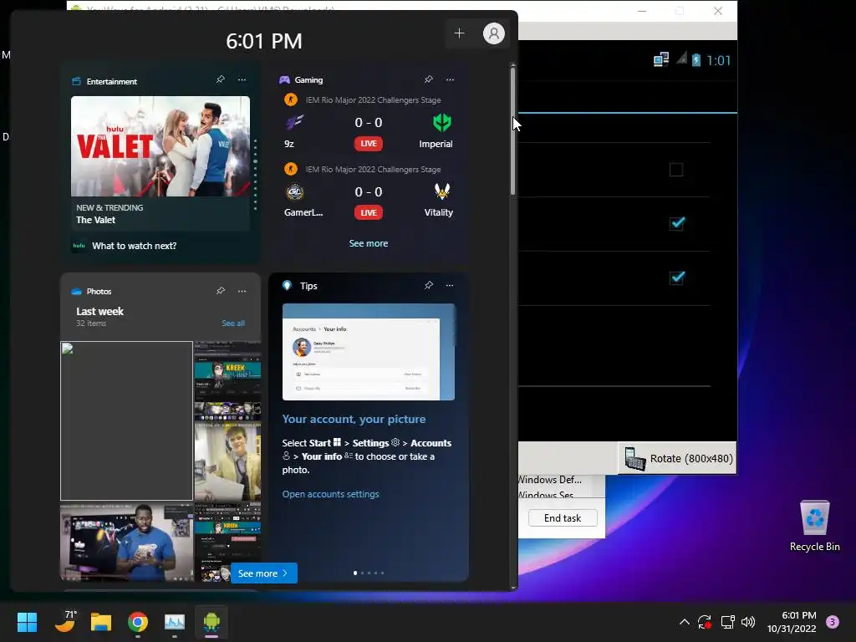Image resolution: width=856 pixels, height=642 pixels.
Task: Click the Android network status icon
Action: 661,59
